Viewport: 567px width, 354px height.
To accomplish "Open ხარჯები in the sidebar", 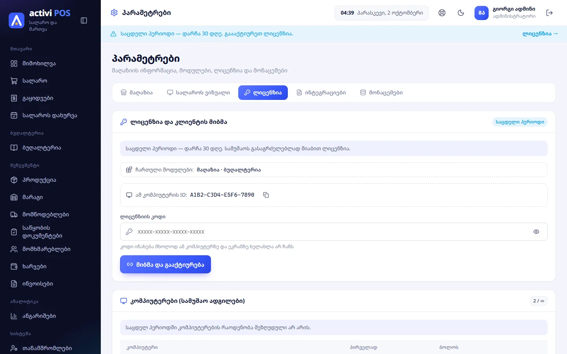I will tap(50, 266).
